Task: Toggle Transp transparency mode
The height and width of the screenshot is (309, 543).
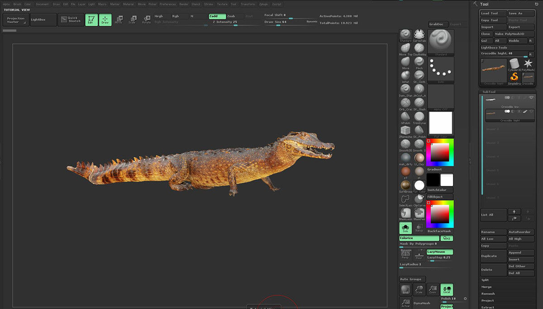Action: point(419,228)
